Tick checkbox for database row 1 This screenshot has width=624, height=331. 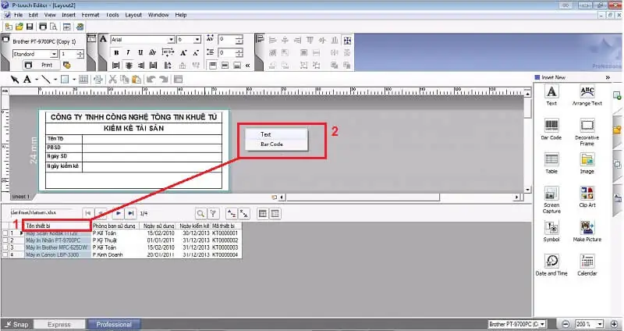click(x=5, y=233)
